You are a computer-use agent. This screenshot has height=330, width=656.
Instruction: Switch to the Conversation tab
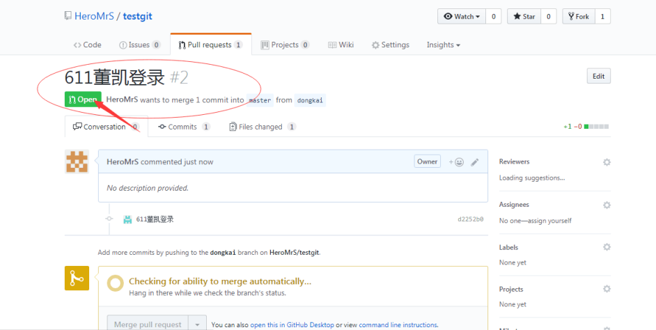tap(107, 127)
